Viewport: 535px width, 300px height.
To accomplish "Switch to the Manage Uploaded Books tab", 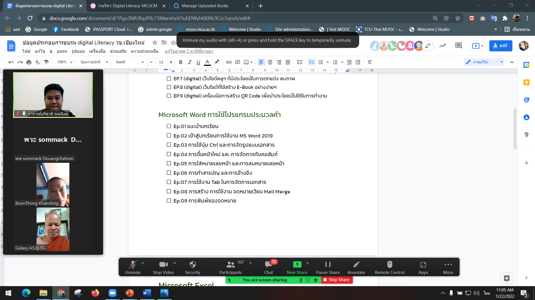I will [205, 6].
